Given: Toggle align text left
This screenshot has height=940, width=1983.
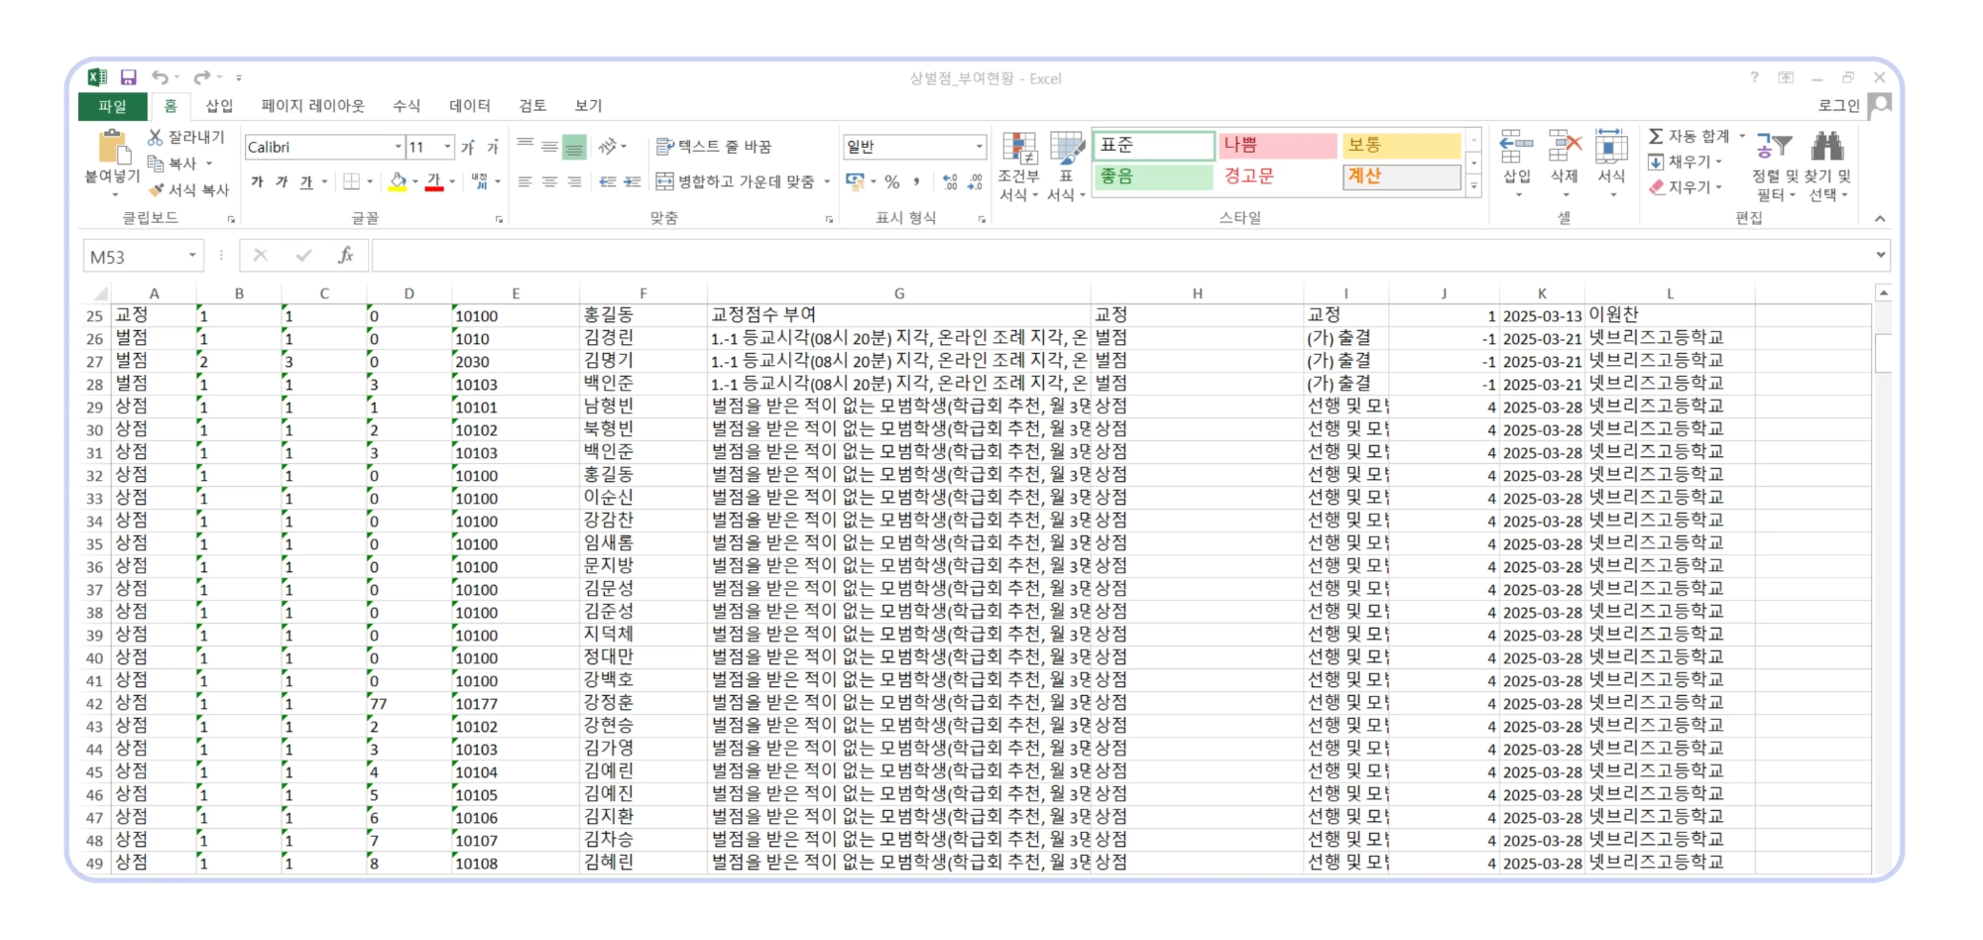Looking at the screenshot, I should (x=525, y=181).
